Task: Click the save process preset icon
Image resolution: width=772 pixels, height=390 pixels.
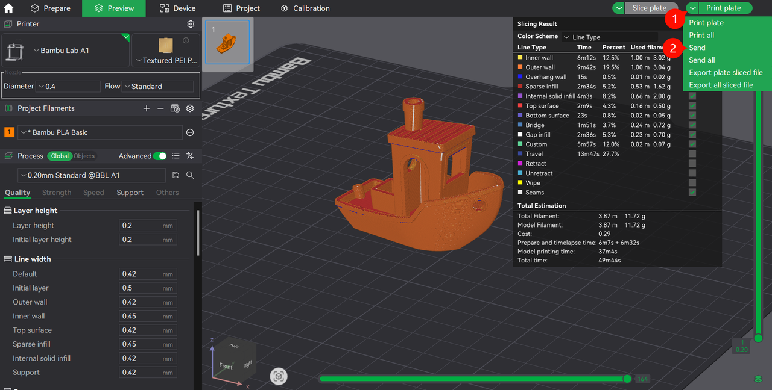Action: pyautogui.click(x=176, y=175)
